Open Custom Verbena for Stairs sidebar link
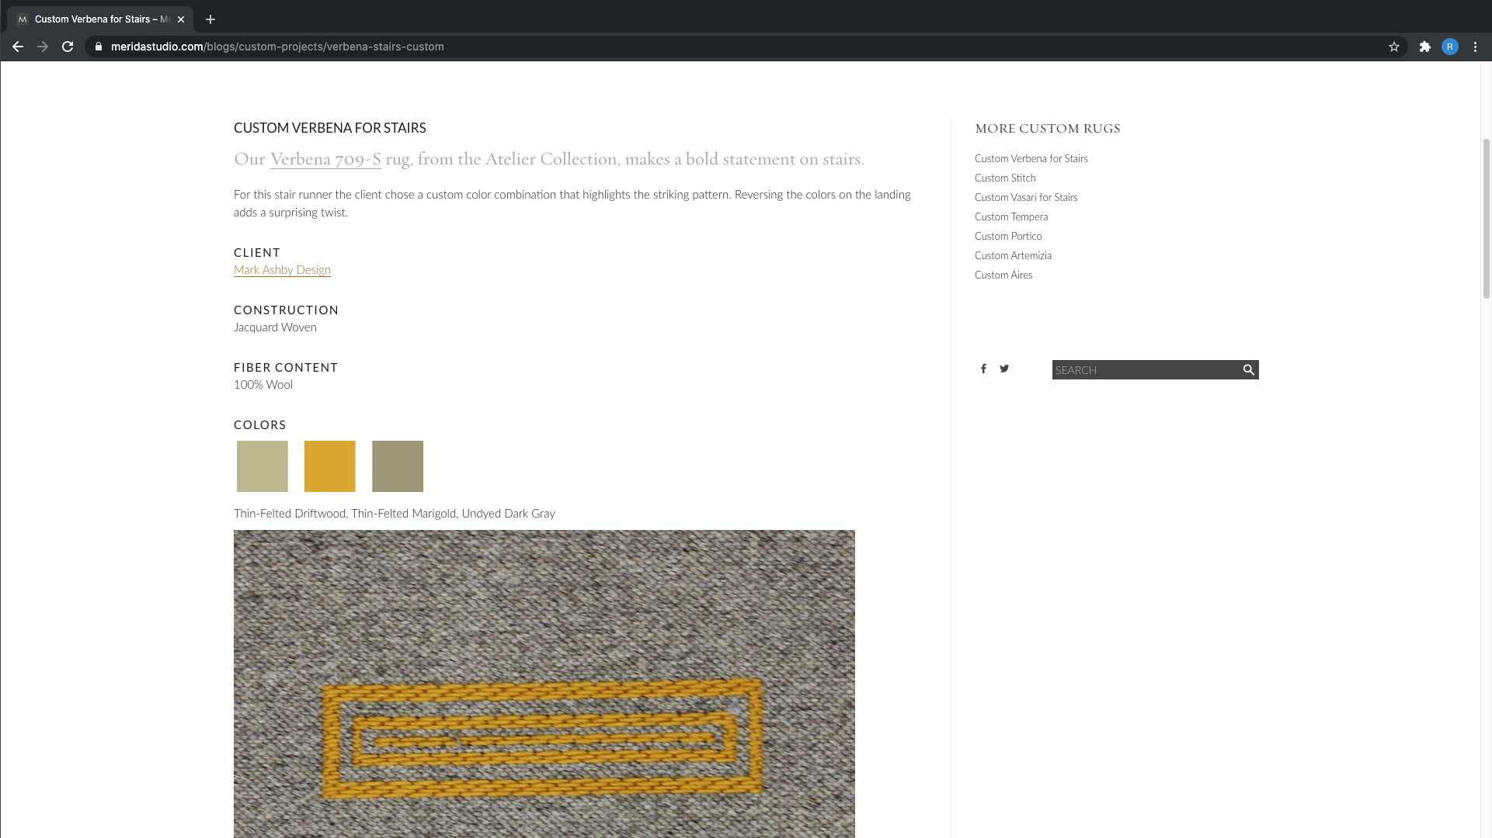This screenshot has height=838, width=1492. click(1031, 158)
